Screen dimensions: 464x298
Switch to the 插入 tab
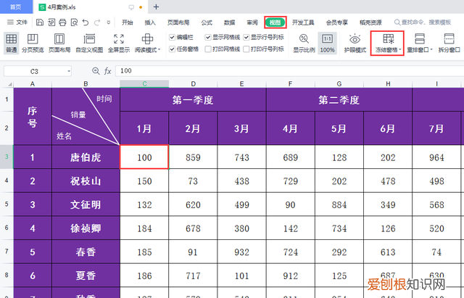(150, 22)
